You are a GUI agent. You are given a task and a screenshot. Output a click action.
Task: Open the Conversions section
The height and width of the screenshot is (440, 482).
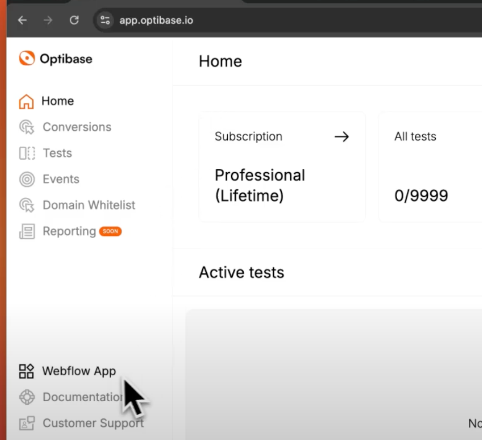pos(77,127)
